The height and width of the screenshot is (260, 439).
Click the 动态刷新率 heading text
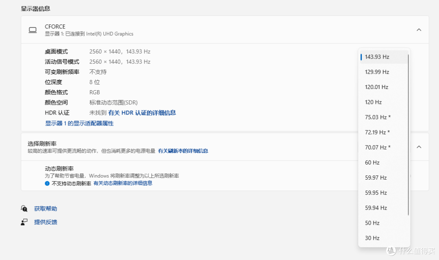click(59, 169)
